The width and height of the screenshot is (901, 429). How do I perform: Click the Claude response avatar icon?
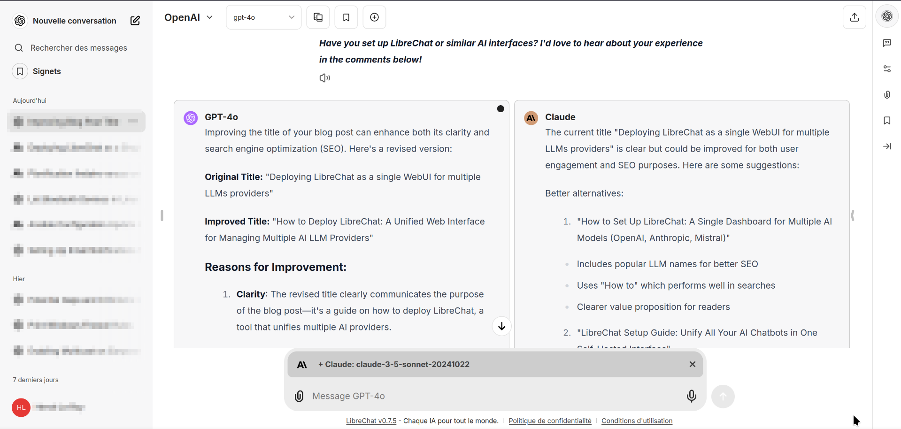(531, 118)
